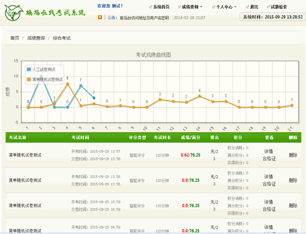
Task: Click the orange point at exam 11
Action: (x=160, y=100)
